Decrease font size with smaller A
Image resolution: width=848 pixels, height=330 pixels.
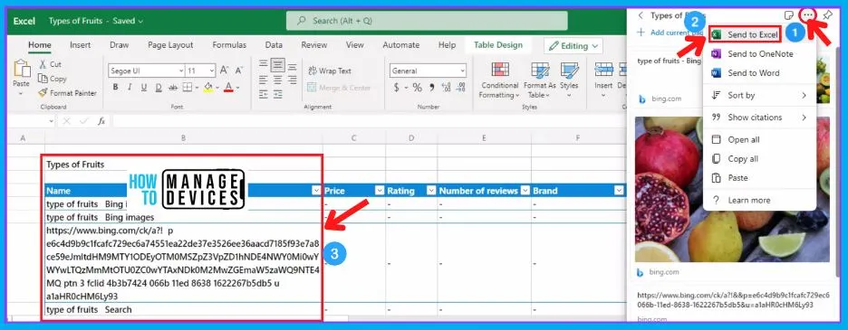[239, 71]
